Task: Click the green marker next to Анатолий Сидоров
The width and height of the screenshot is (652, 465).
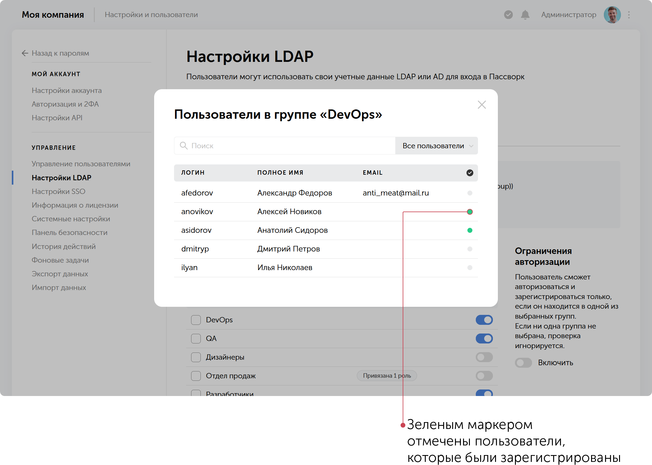Action: (x=470, y=230)
